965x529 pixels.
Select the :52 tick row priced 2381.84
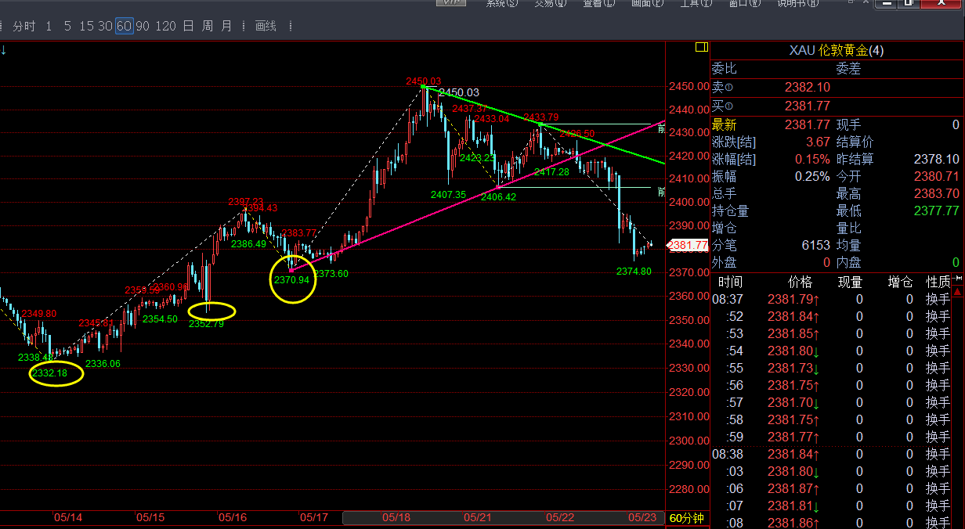830,316
